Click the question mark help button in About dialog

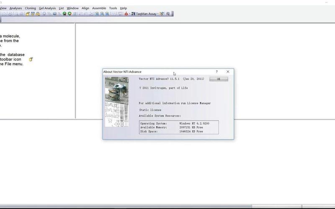pyautogui.click(x=216, y=72)
